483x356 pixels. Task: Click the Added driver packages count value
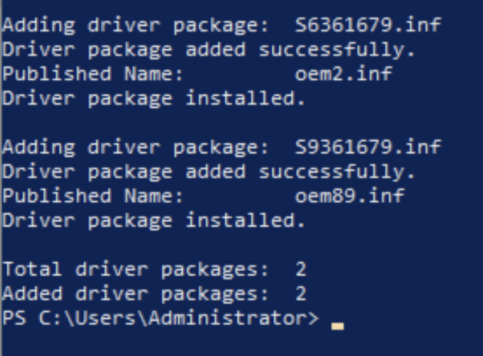[x=300, y=294]
